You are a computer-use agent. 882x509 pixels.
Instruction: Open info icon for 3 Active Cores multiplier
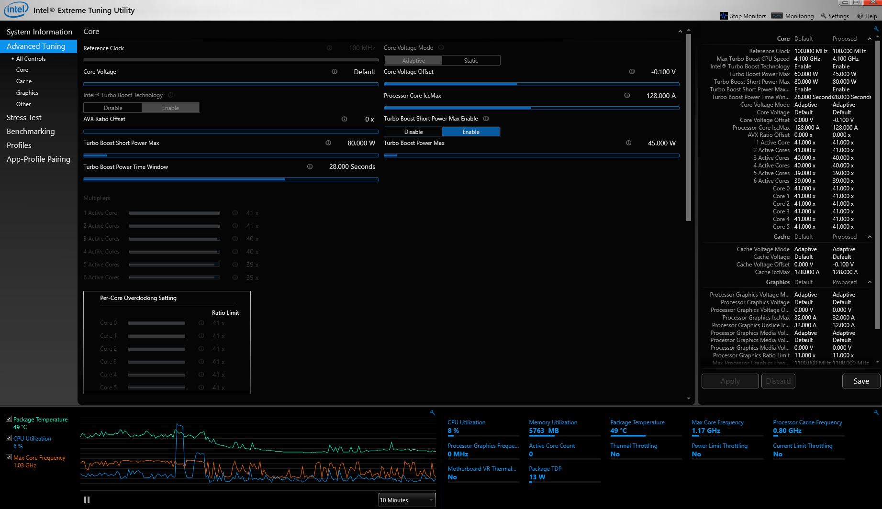click(235, 239)
